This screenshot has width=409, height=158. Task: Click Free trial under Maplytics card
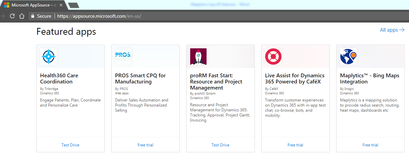point(370,145)
